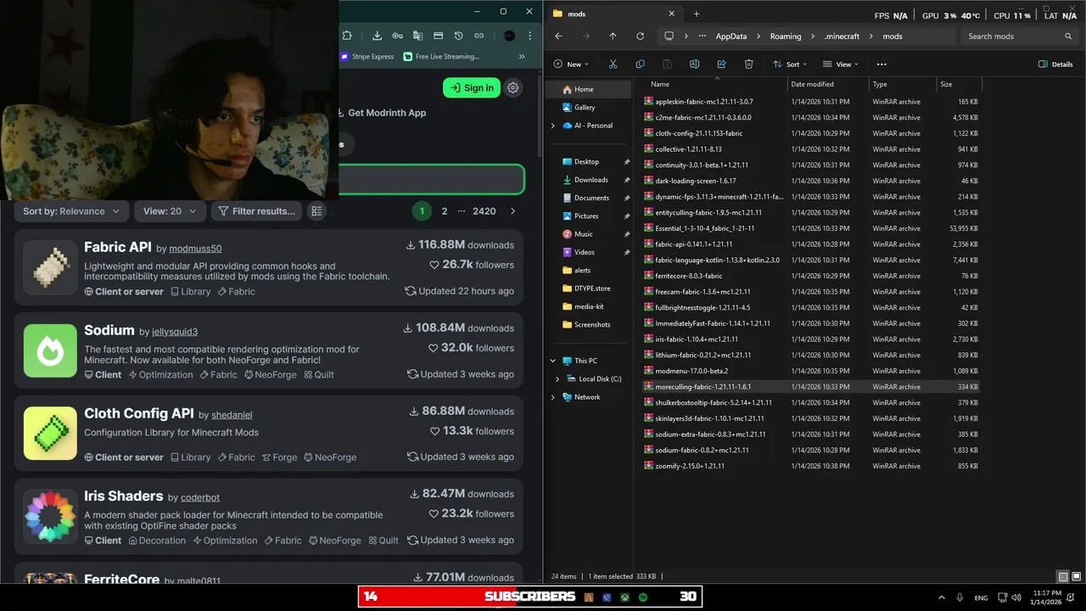Open Stripe Express bookmark
Screen dimensions: 1086x611
pos(367,57)
